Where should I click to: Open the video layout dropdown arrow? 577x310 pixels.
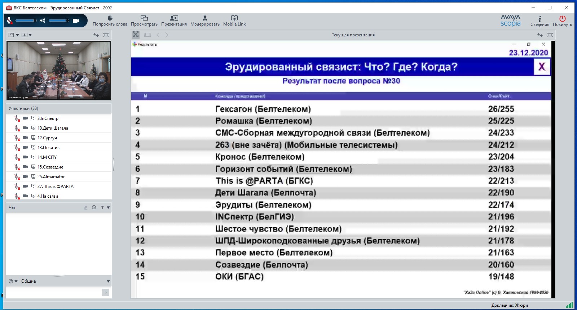coord(17,35)
